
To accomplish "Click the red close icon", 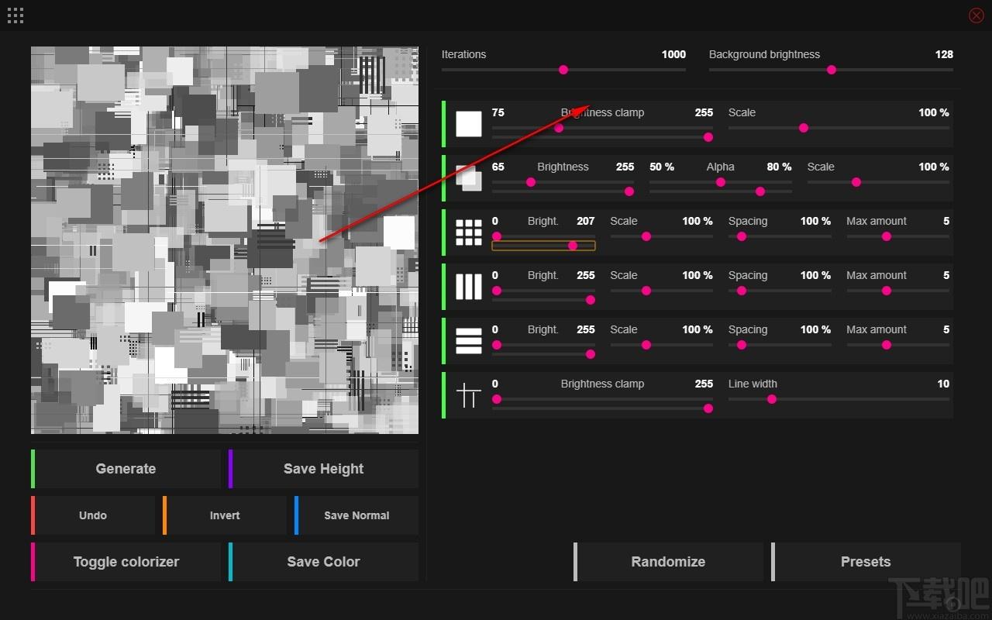I will pyautogui.click(x=976, y=15).
